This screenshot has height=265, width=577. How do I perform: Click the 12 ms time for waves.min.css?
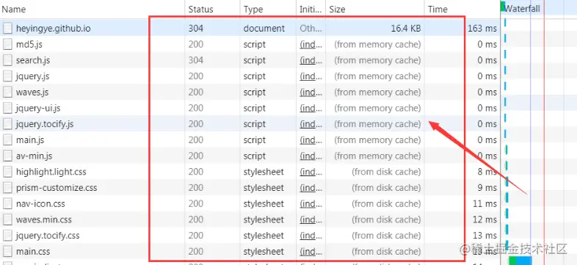(x=485, y=219)
